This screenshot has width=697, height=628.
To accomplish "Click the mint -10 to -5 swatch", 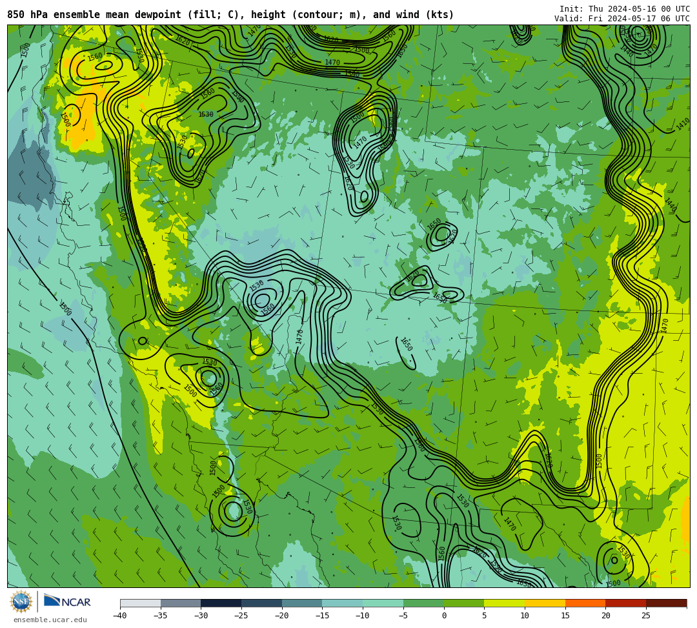I will pos(383,603).
